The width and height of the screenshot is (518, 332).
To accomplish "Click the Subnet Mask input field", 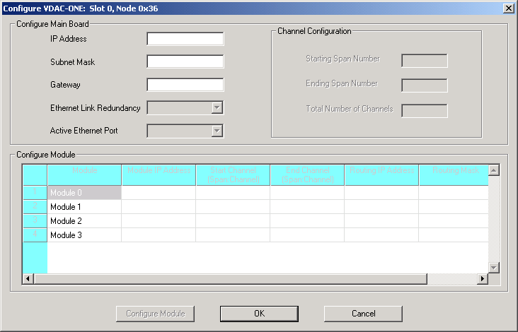I will (x=185, y=62).
